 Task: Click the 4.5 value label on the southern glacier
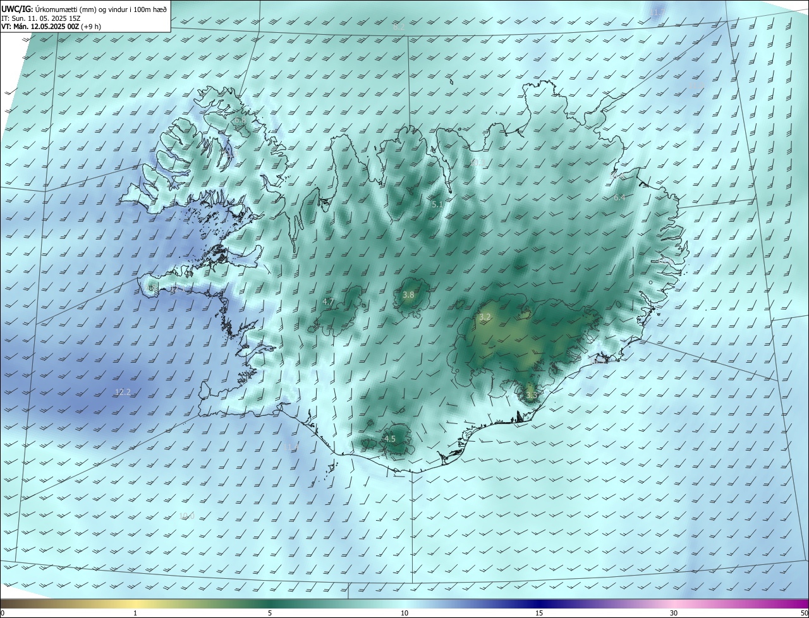390,439
